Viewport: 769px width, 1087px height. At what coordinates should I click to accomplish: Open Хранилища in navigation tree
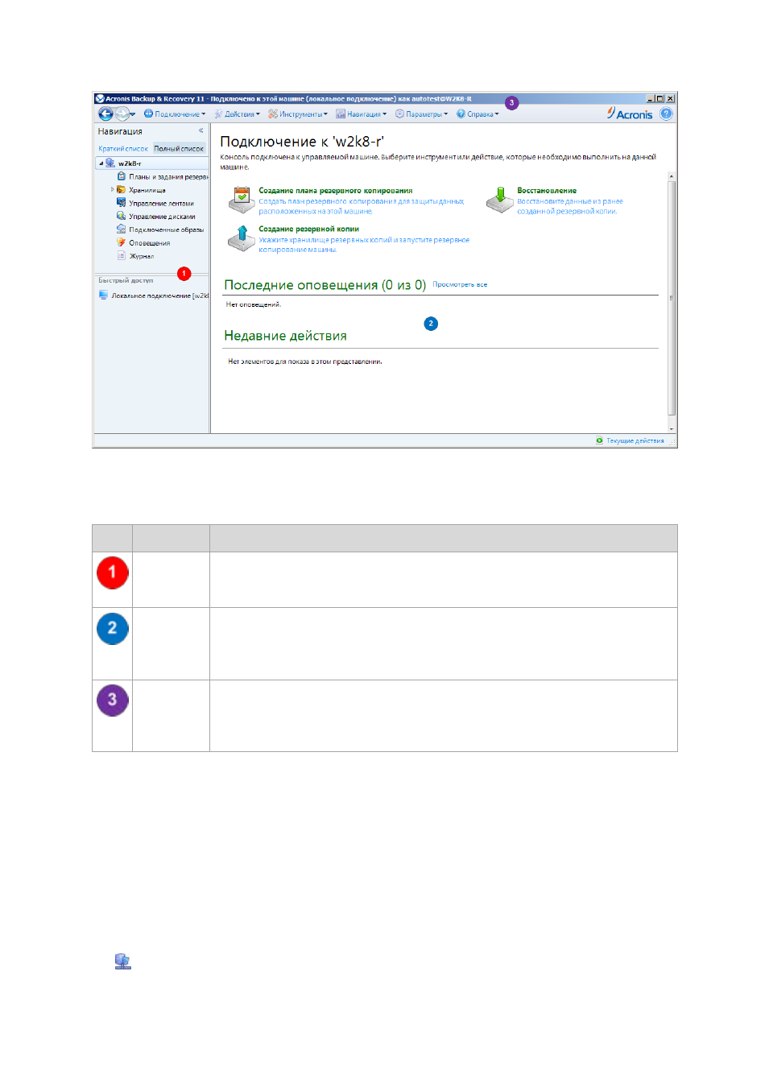tap(147, 191)
